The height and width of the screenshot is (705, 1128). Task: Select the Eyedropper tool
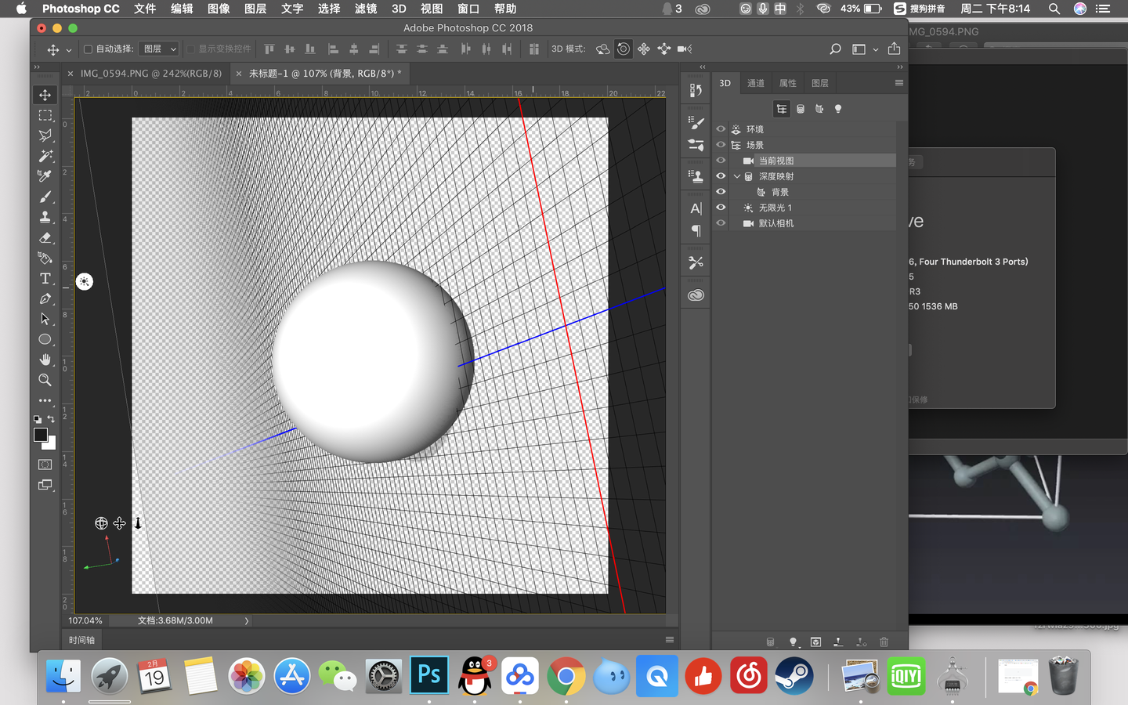45,176
